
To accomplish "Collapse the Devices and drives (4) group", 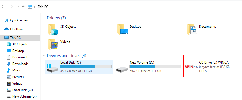I will pyautogui.click(x=44, y=56).
